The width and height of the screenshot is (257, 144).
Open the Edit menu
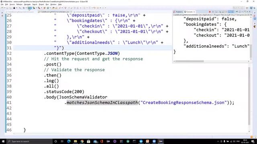6,4
